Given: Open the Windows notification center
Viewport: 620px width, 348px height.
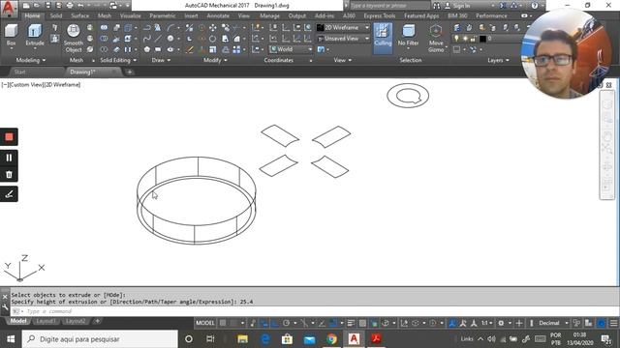Looking at the screenshot, I should click(605, 339).
